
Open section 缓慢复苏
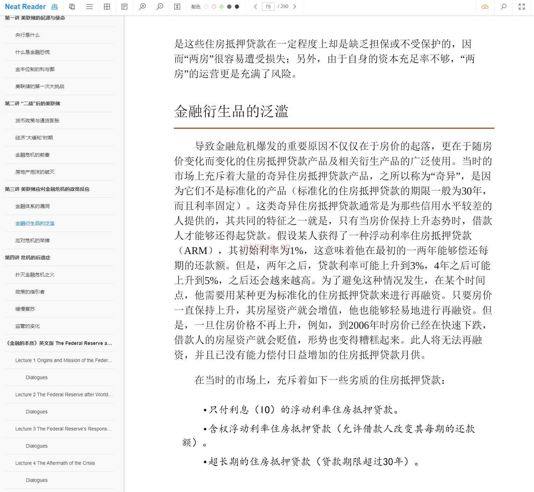[x=25, y=309]
